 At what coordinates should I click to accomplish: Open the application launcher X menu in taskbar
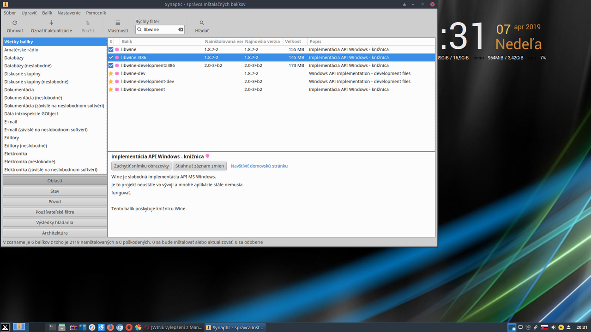point(5,327)
